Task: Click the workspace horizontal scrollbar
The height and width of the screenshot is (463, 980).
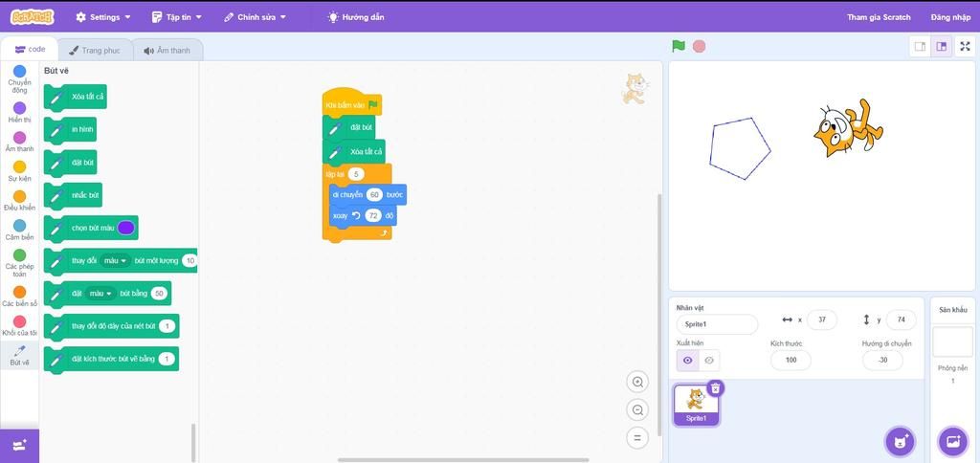Action: pos(463,460)
